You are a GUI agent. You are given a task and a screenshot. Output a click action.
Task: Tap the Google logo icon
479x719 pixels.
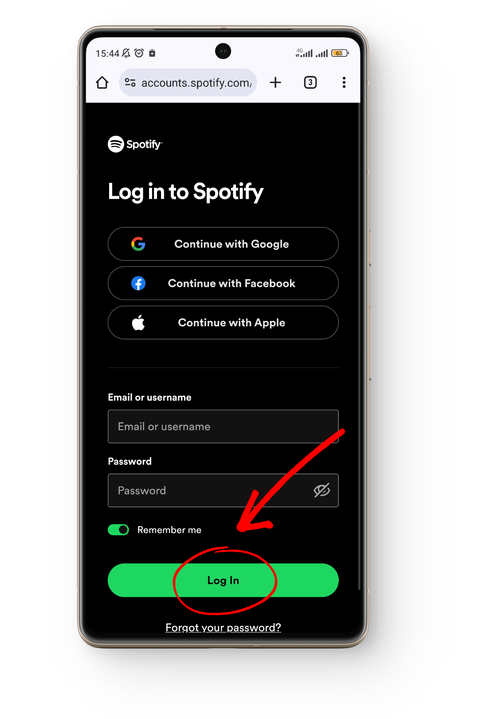(138, 244)
